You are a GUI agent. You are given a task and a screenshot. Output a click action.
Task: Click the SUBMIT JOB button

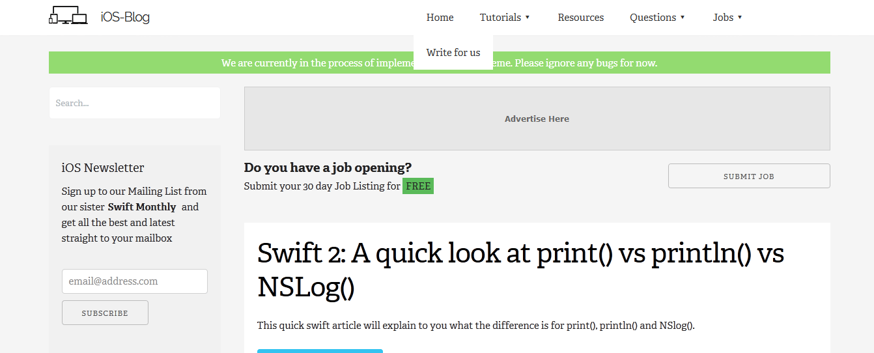pos(749,176)
